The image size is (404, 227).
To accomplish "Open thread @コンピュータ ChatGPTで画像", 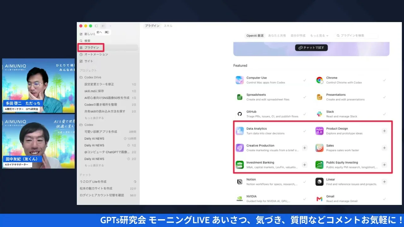I will (x=108, y=152).
